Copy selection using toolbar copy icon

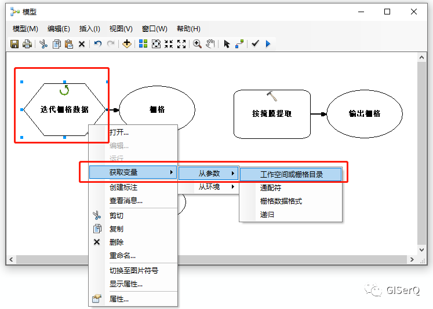tap(57, 44)
